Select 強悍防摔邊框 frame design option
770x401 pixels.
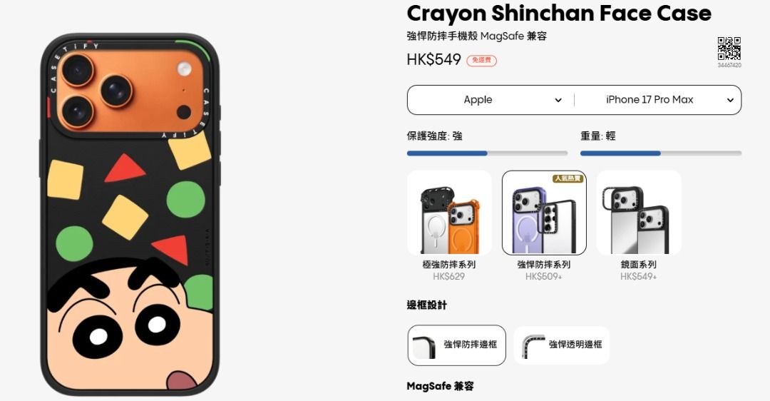pos(457,345)
